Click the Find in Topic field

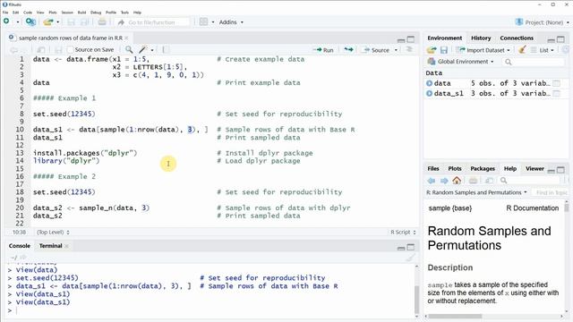[x=552, y=192]
